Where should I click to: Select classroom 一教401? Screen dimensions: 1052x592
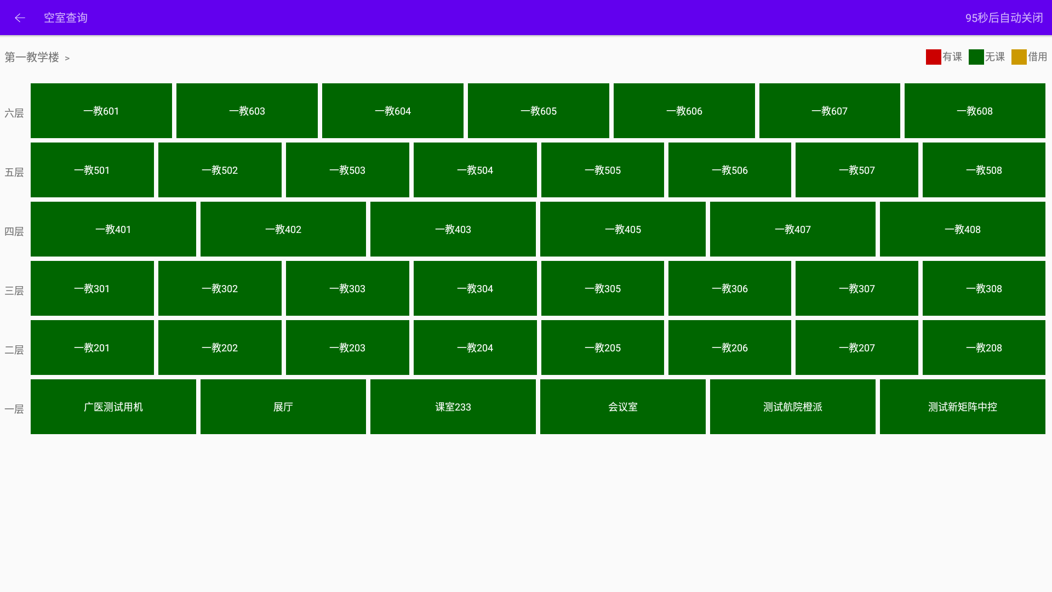(x=113, y=229)
